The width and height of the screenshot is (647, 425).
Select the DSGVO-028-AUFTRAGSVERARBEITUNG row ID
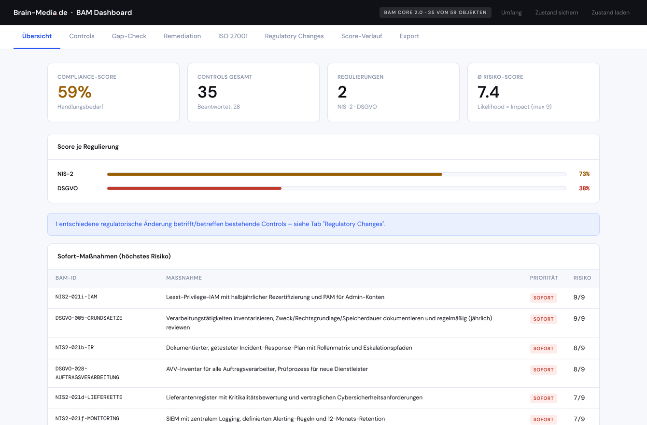[x=87, y=373]
